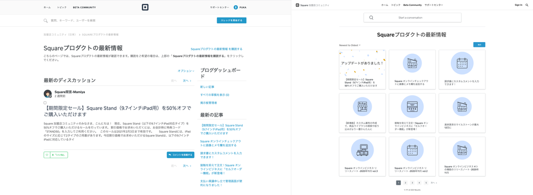Open the browser icon on セルフオーダー機能 card

[412, 107]
